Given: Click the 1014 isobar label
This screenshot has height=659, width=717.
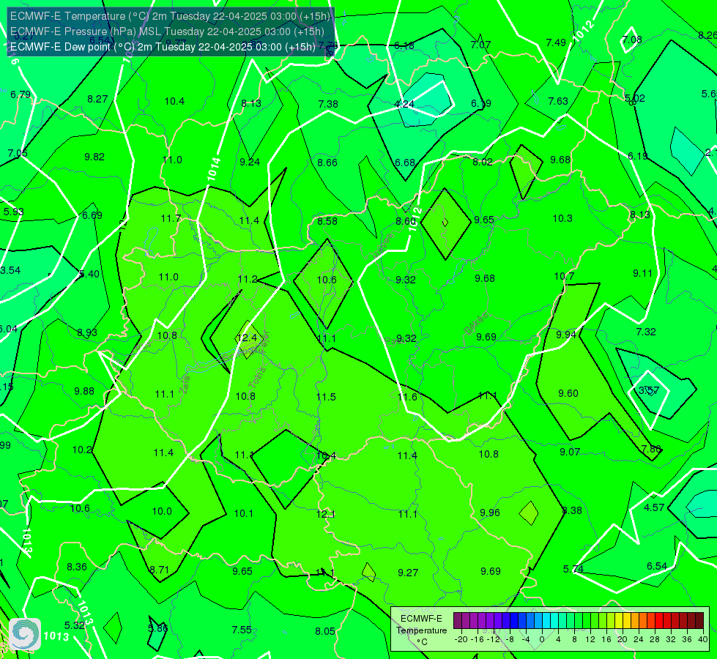Looking at the screenshot, I should tap(214, 169).
